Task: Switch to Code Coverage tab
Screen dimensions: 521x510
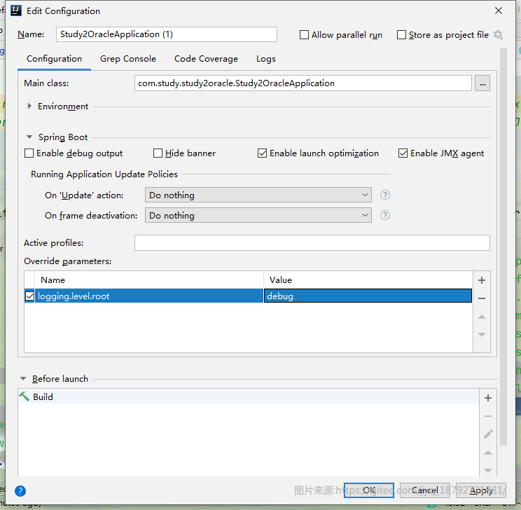Action: [206, 59]
